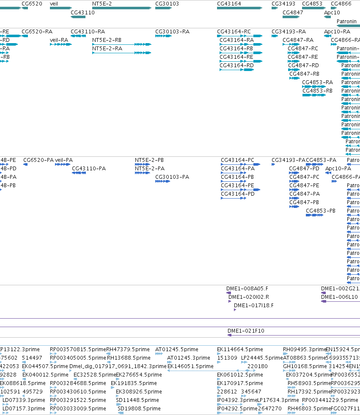Select EST Dmel_dig_017917_0691_1842.3prime
The image size is (360, 415).
tap(118, 366)
